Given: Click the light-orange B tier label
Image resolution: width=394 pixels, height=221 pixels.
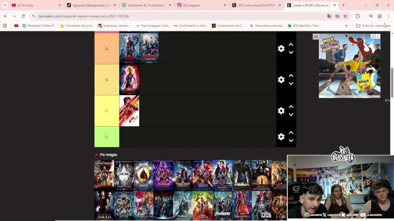Looking at the screenshot, I should pyautogui.click(x=107, y=80).
